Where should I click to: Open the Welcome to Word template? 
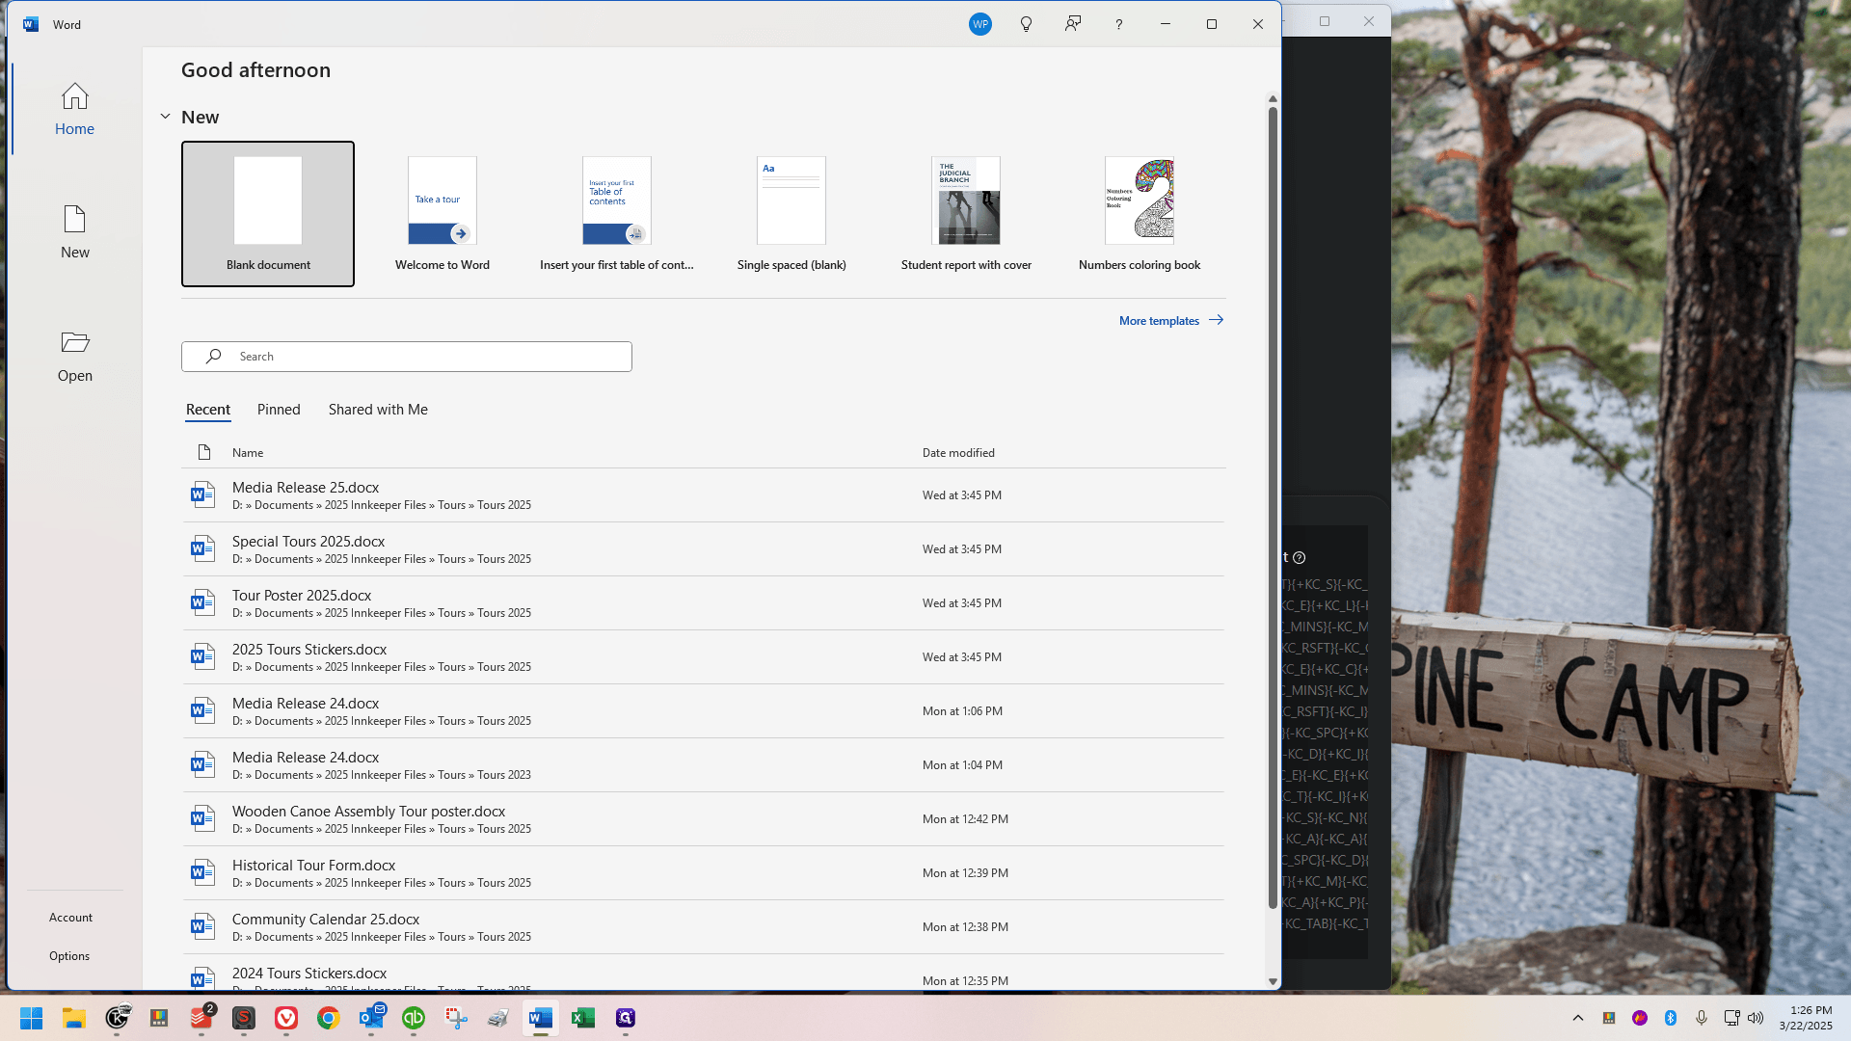point(443,214)
